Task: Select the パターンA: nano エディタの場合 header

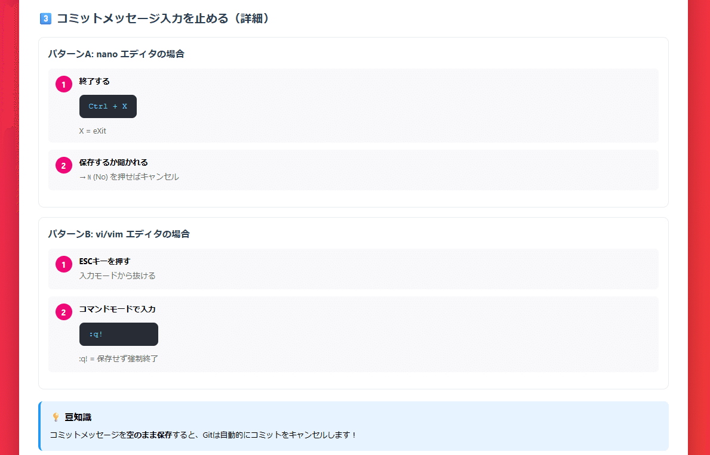Action: 116,54
